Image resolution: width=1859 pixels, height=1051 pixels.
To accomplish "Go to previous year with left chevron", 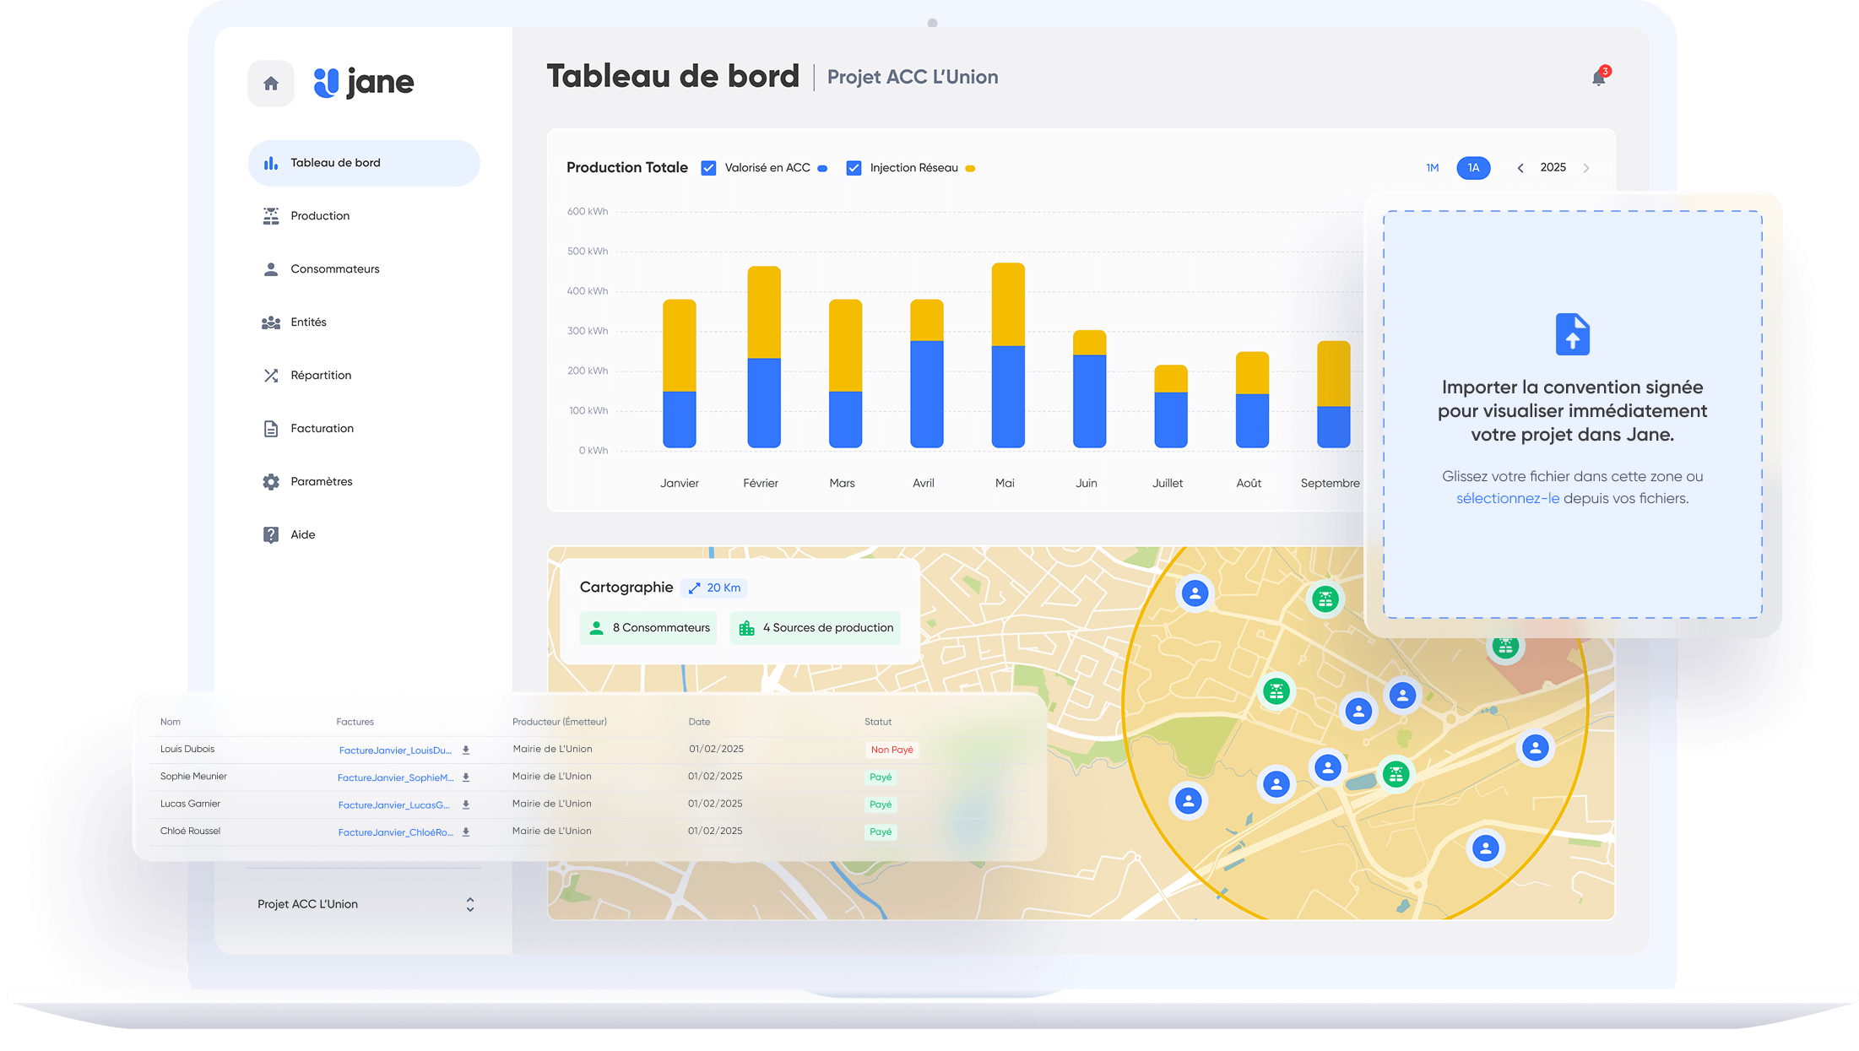I will pyautogui.click(x=1520, y=168).
